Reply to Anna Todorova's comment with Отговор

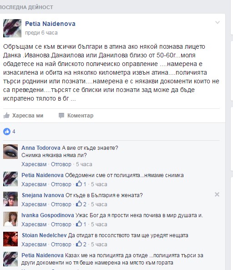pos(61,164)
